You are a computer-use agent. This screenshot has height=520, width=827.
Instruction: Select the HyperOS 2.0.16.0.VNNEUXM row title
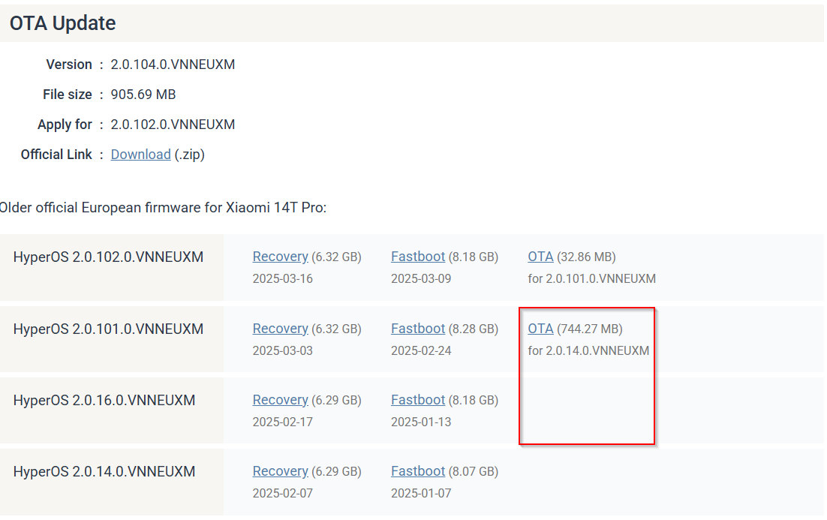coord(104,401)
